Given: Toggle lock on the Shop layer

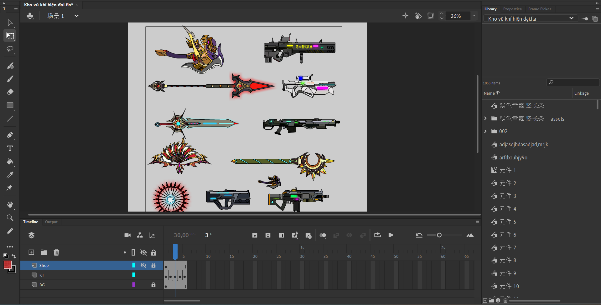Looking at the screenshot, I should 153,265.
